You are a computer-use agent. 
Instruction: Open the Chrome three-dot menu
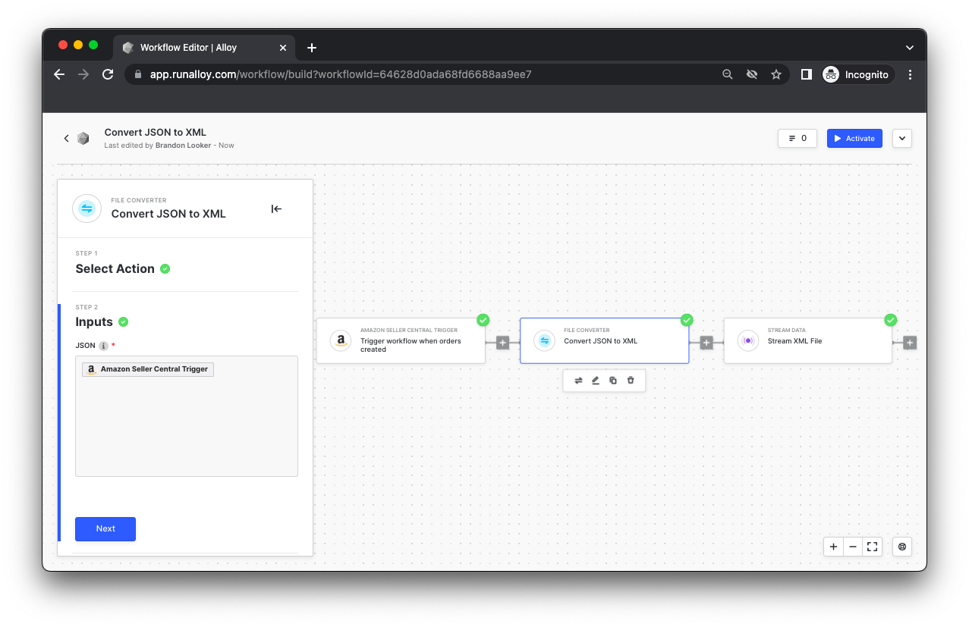tap(910, 74)
